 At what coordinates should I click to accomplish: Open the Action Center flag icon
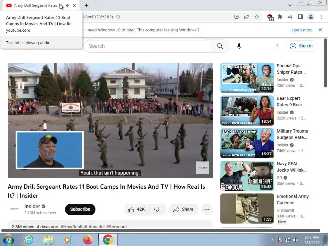[280, 240]
